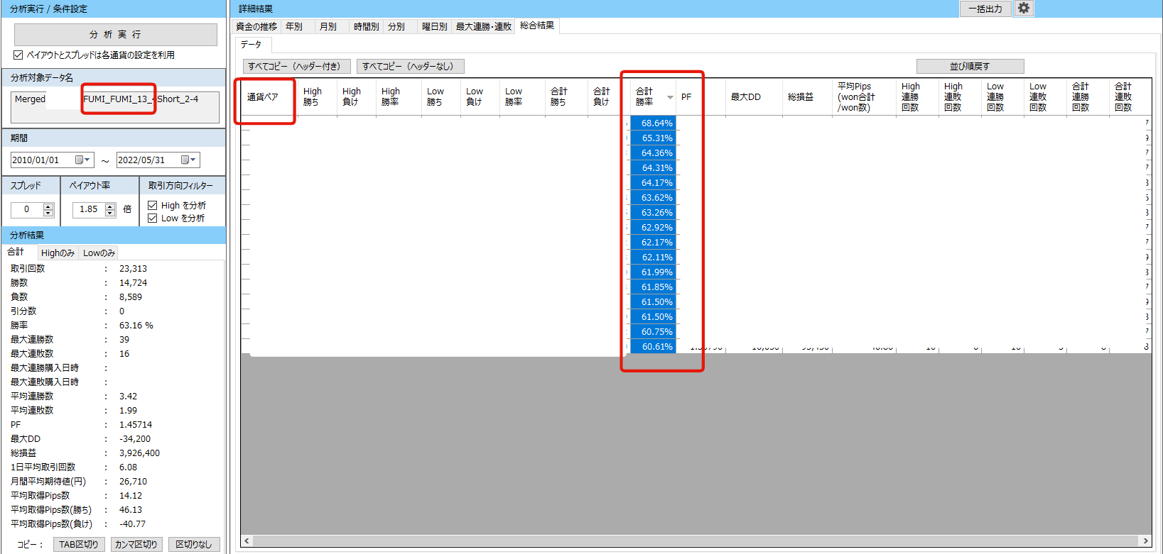Switch to 月別 tab
The height and width of the screenshot is (554, 1163).
click(x=328, y=26)
